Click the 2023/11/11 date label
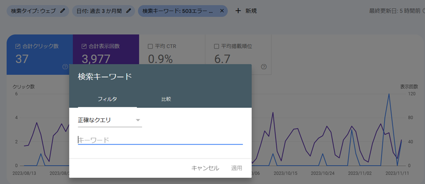Image resolution: width=425 pixels, height=184 pixels. click(x=397, y=172)
